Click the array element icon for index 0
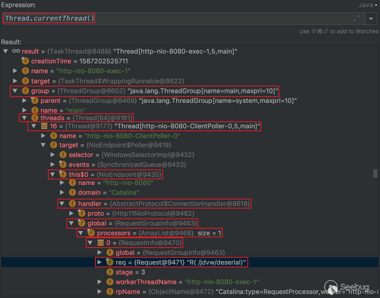 (x=100, y=243)
